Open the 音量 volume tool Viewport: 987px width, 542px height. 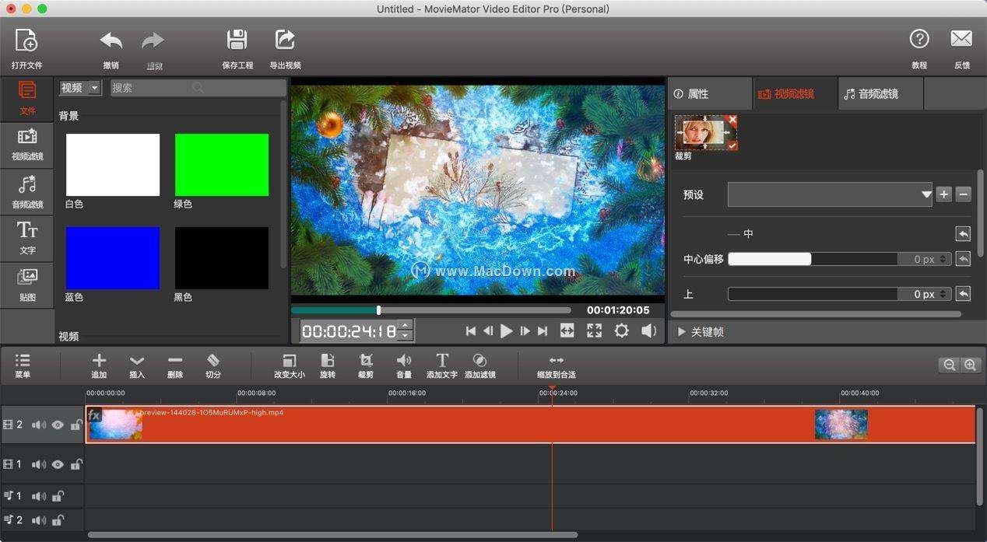(x=404, y=365)
